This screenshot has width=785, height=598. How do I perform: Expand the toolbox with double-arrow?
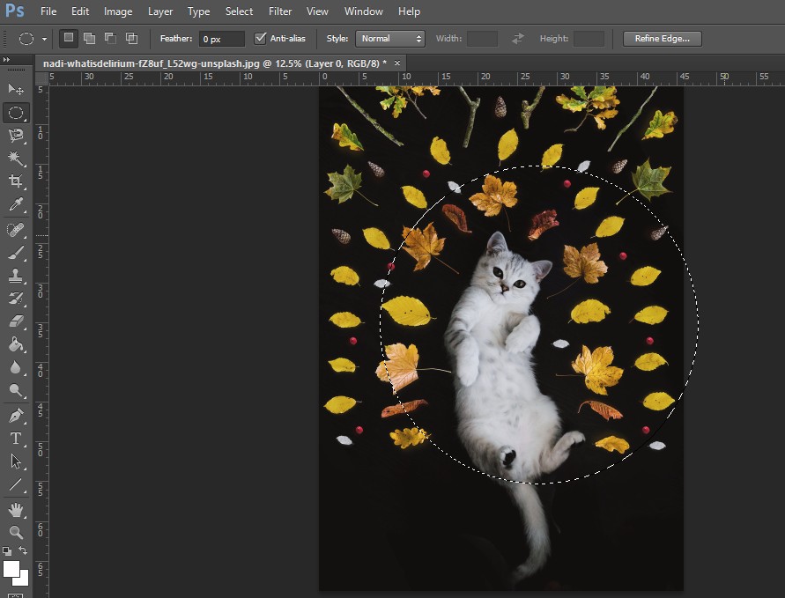pyautogui.click(x=6, y=60)
